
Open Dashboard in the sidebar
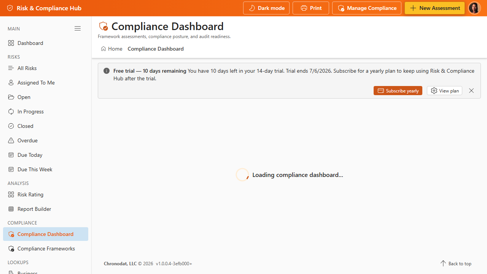(x=46, y=43)
